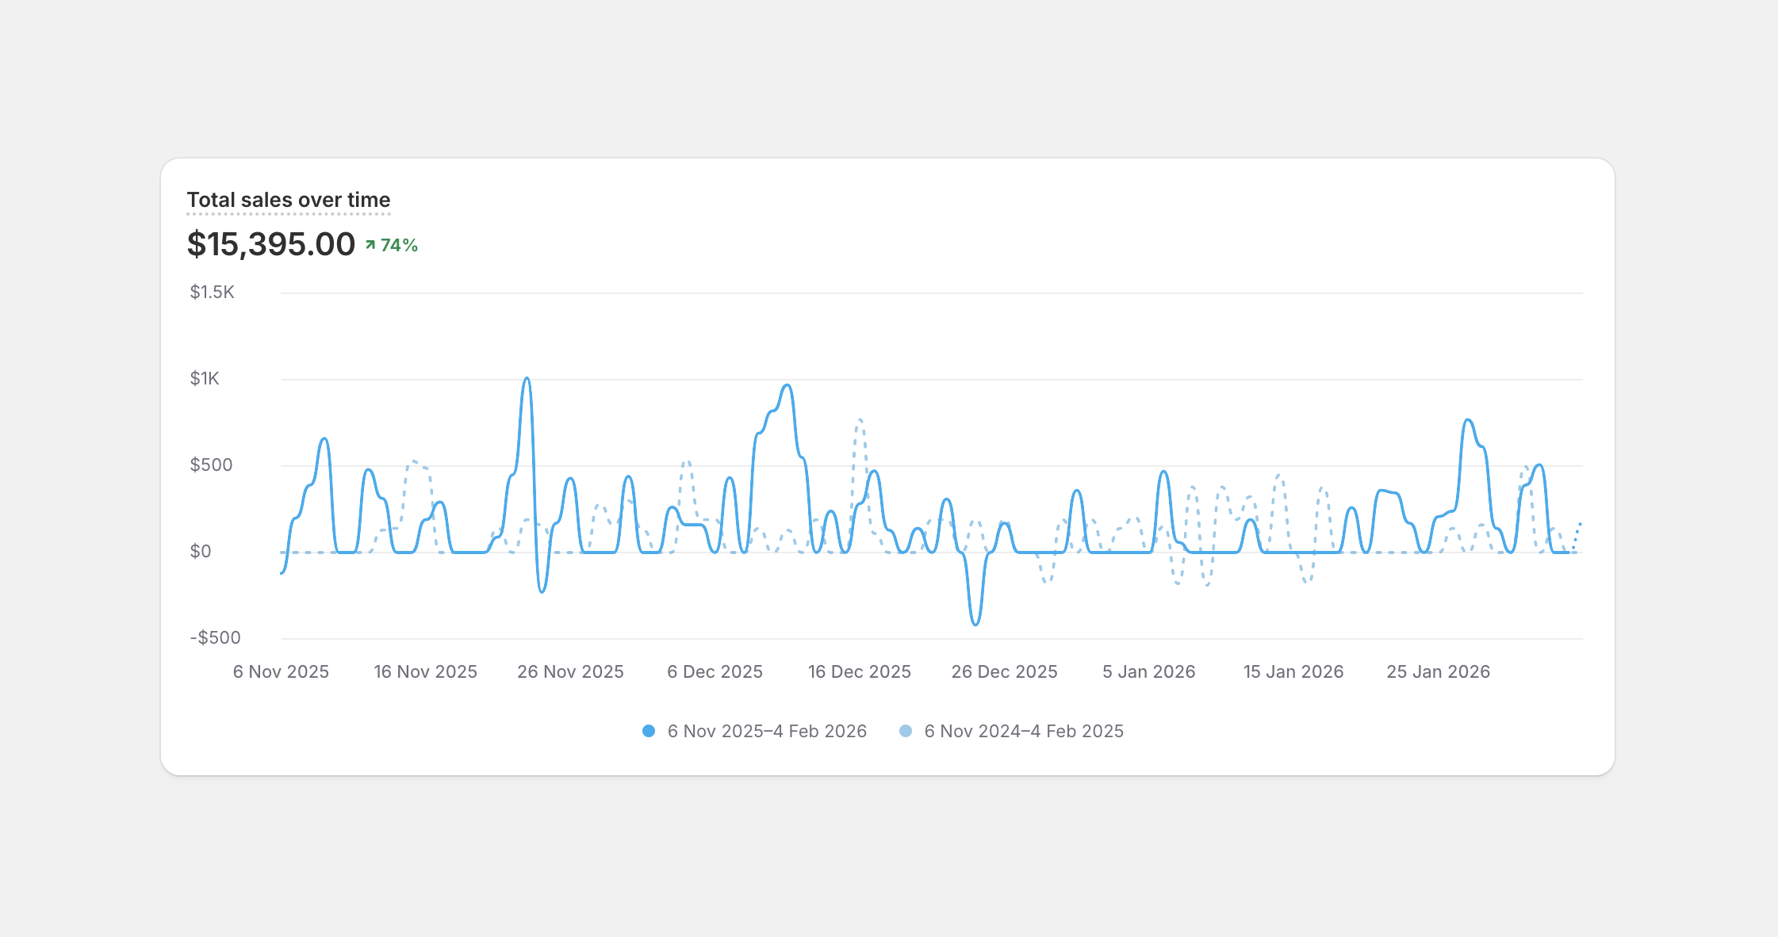The height and width of the screenshot is (937, 1778).
Task: Toggle the 6 Nov 2025–4 Feb 2026 legend series
Action: pos(766,731)
